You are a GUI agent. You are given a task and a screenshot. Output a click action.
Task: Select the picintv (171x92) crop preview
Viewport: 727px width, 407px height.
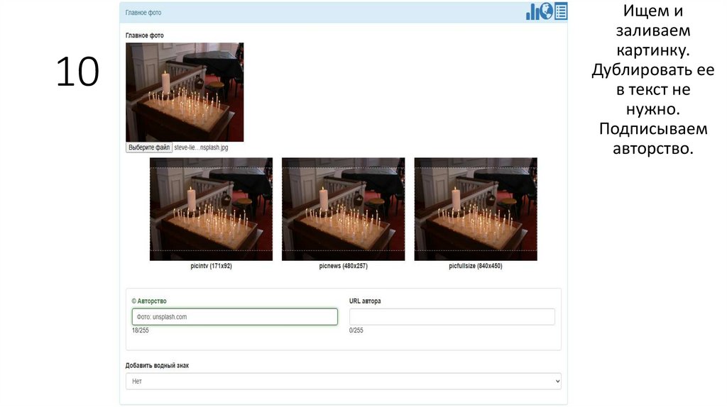211,209
